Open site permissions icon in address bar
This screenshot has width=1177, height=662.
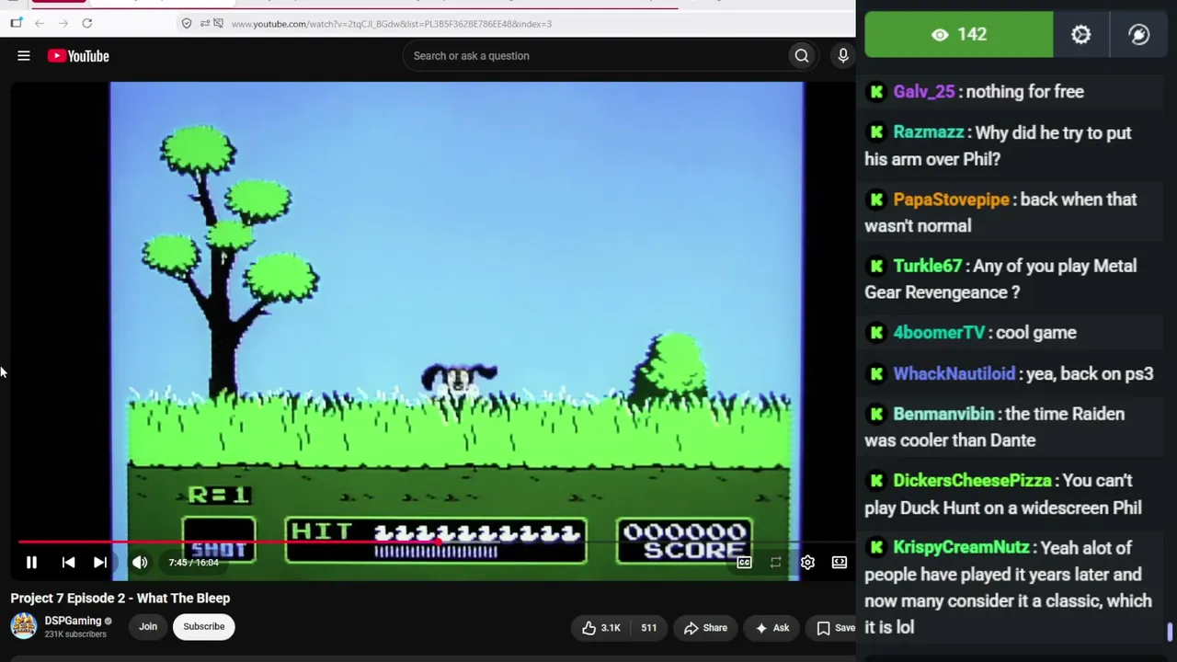(x=204, y=23)
